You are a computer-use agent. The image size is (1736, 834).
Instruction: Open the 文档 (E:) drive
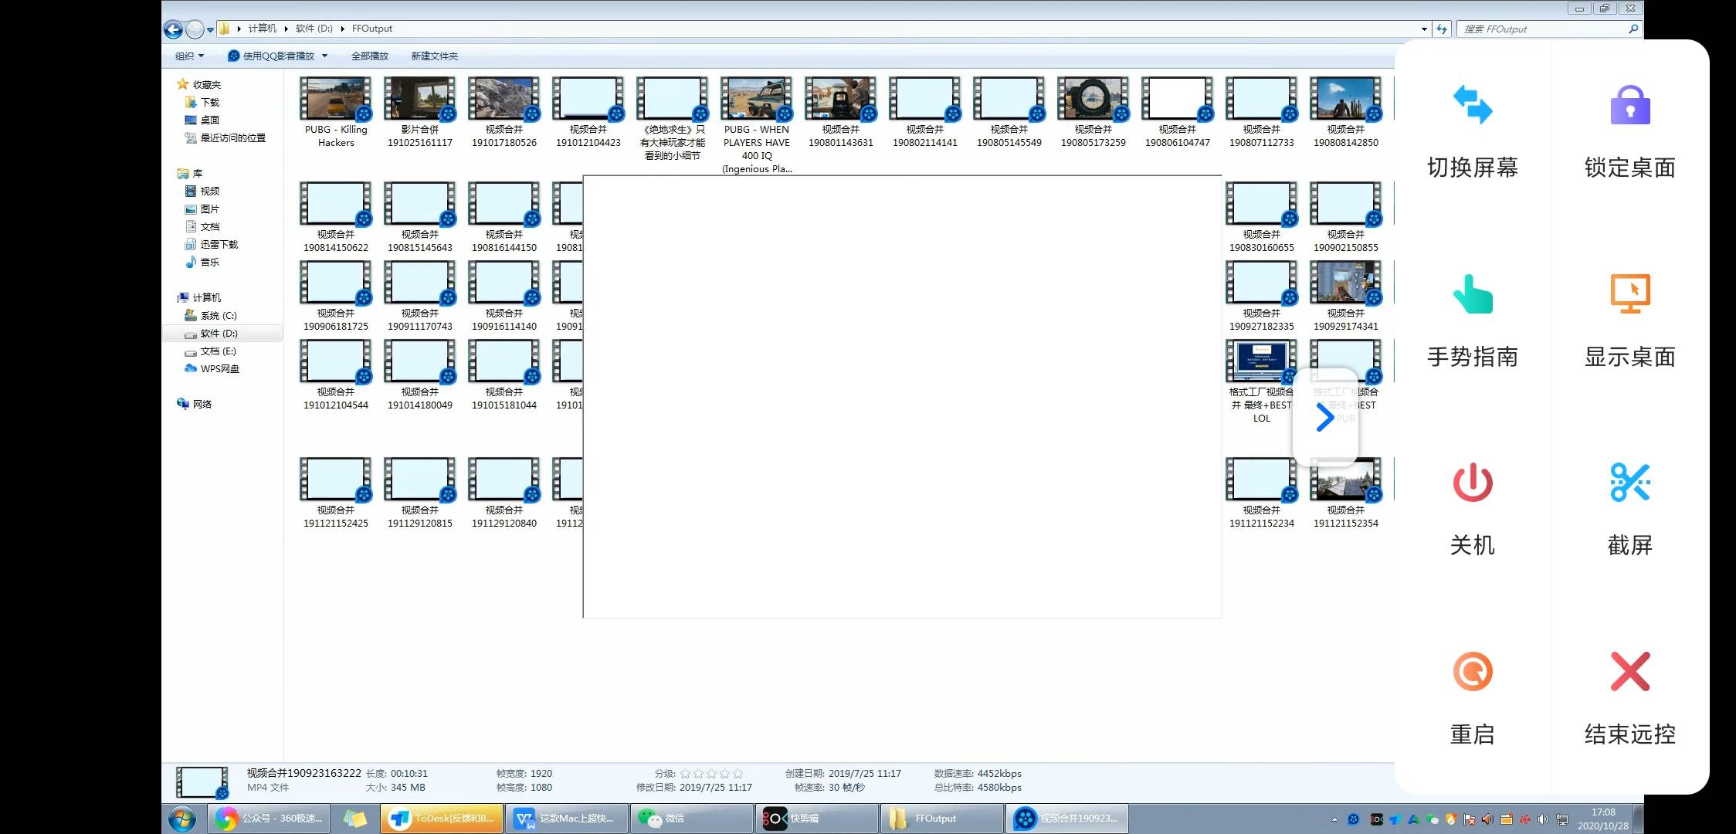click(211, 351)
